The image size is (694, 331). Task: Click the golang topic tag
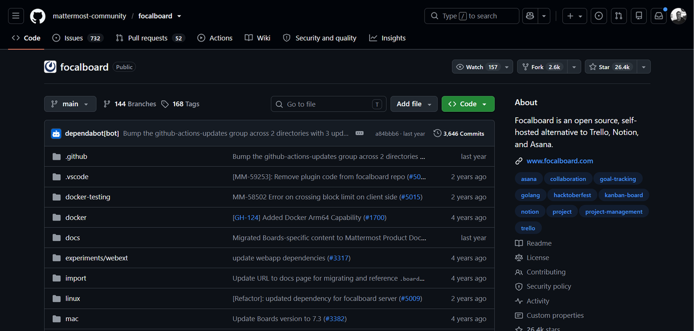(530, 195)
